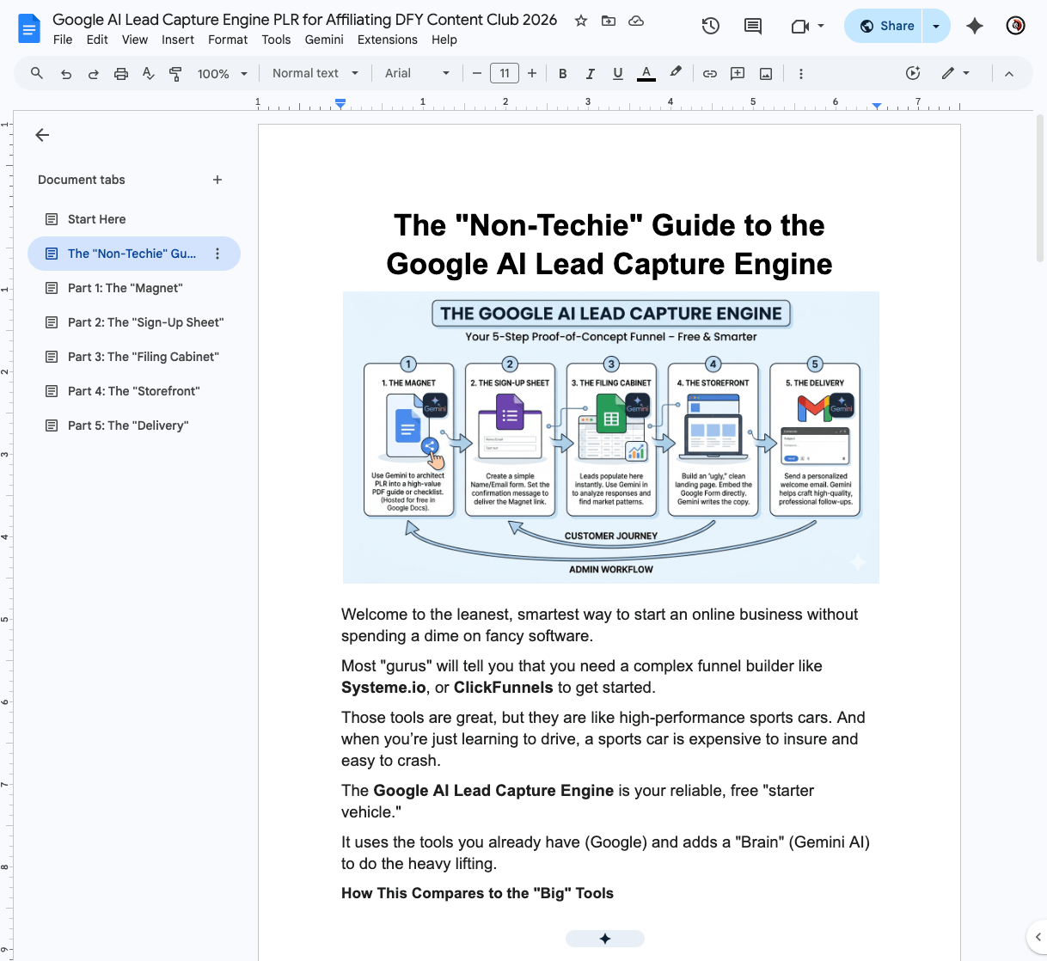This screenshot has height=961, width=1047.
Task: Add a new document tab
Action: 217,180
